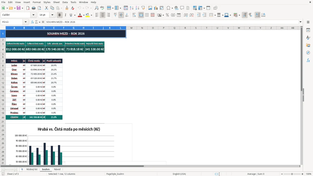Click the English (USA) language status field
The image size is (313, 176).
pos(179,174)
